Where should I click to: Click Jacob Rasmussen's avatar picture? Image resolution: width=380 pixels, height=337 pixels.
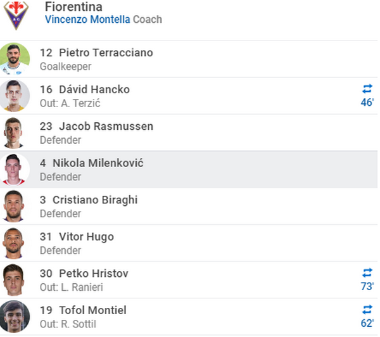click(x=15, y=132)
